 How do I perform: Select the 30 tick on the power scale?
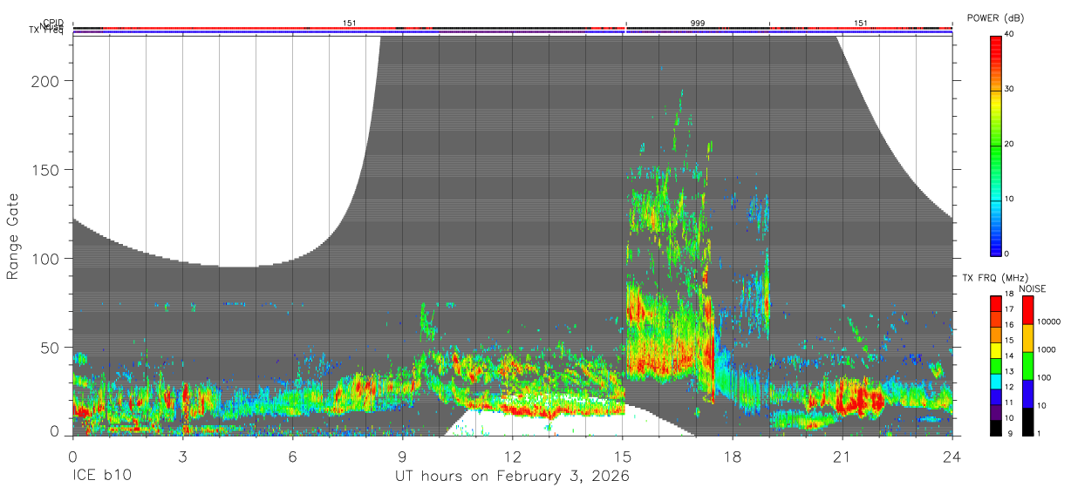pyautogui.click(x=1009, y=89)
